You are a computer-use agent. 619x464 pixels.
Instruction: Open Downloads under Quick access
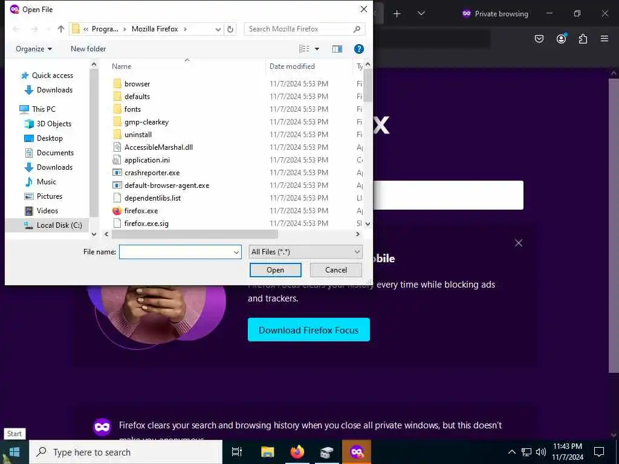(54, 90)
